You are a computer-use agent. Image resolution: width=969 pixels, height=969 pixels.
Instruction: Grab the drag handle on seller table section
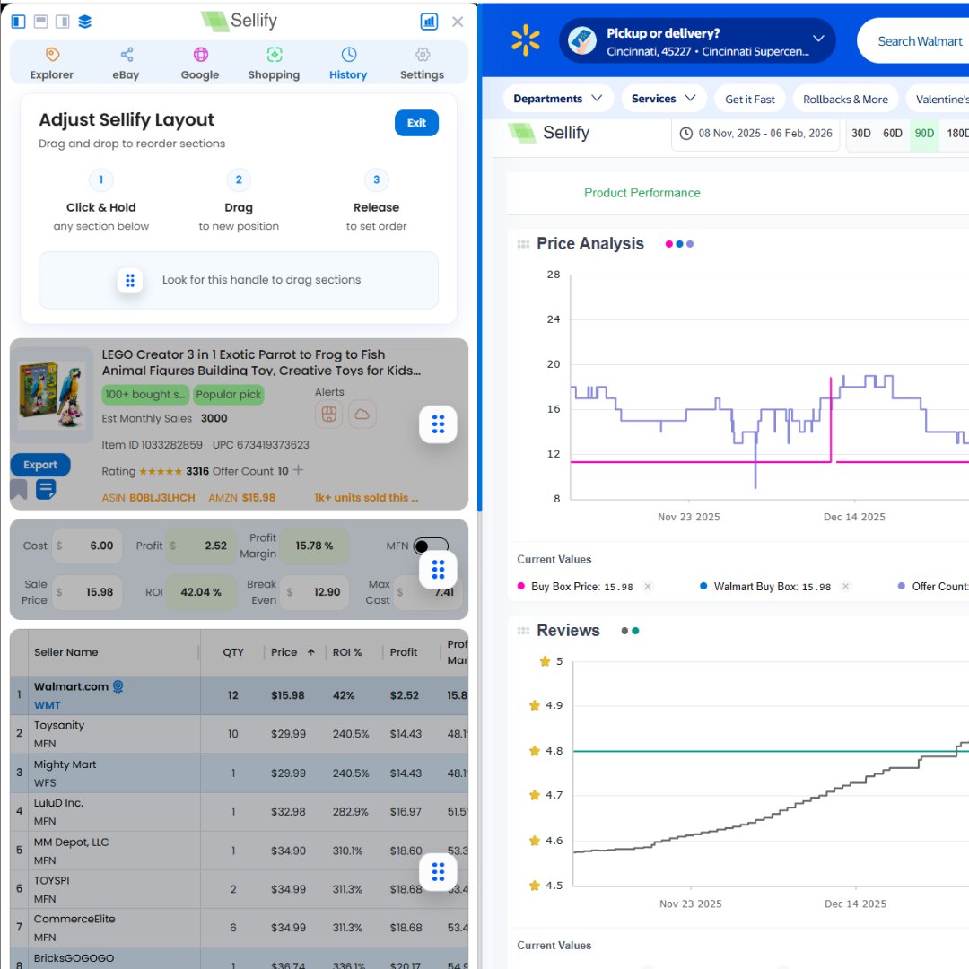click(438, 872)
